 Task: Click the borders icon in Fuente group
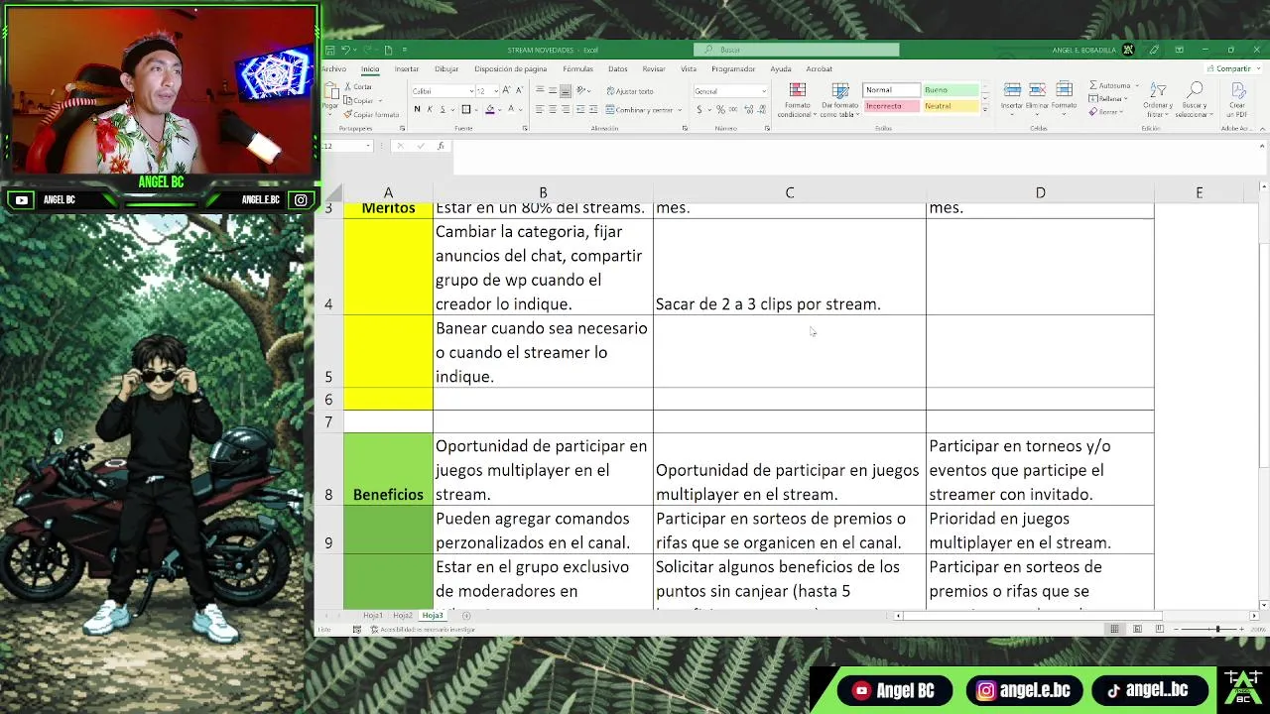466,109
